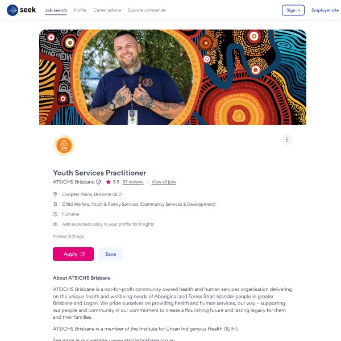Open the Profile menu item
This screenshot has width=341, height=341.
80,10
